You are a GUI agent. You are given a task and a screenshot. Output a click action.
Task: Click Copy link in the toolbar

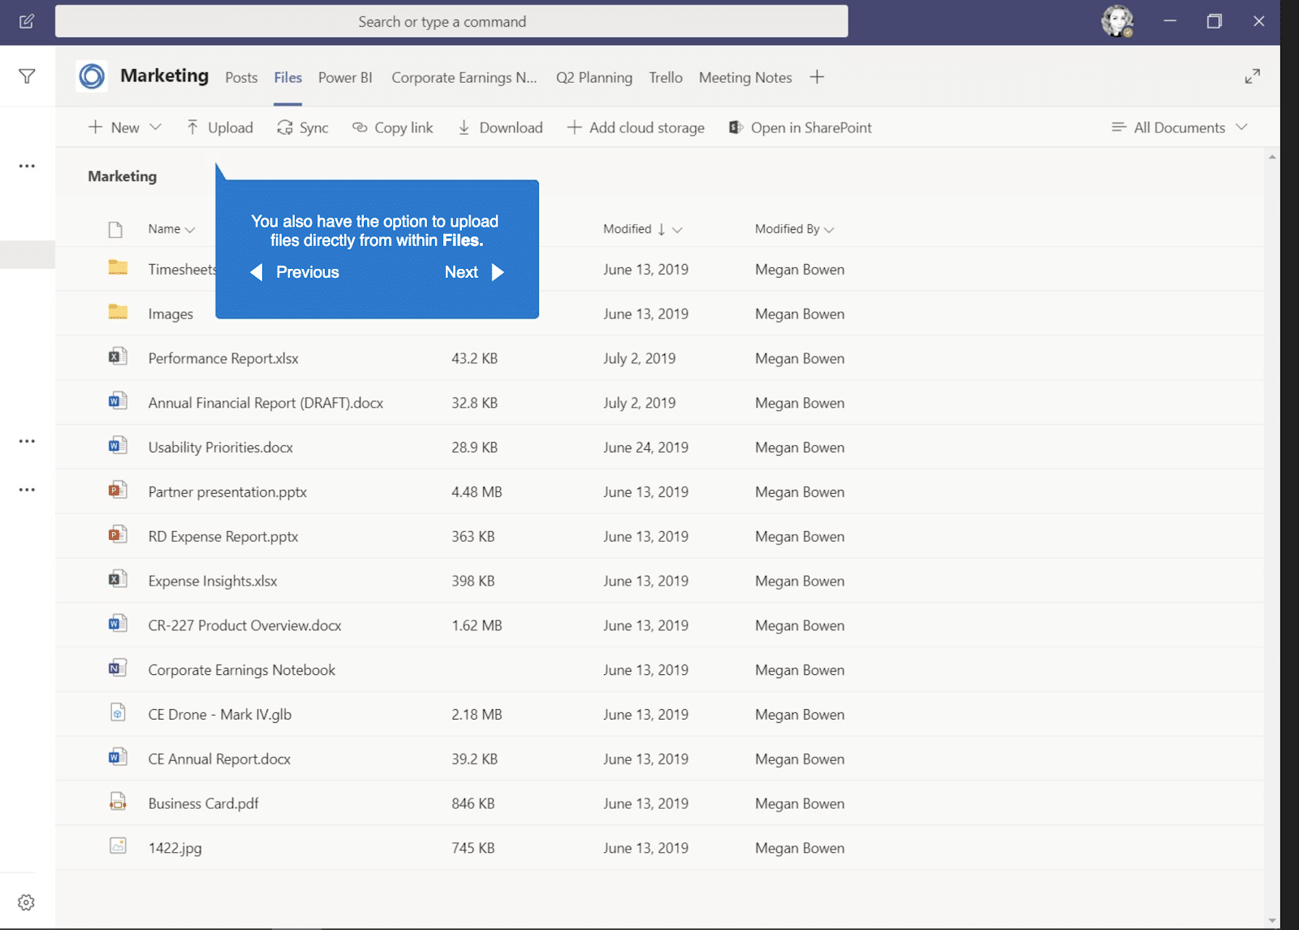coord(393,128)
